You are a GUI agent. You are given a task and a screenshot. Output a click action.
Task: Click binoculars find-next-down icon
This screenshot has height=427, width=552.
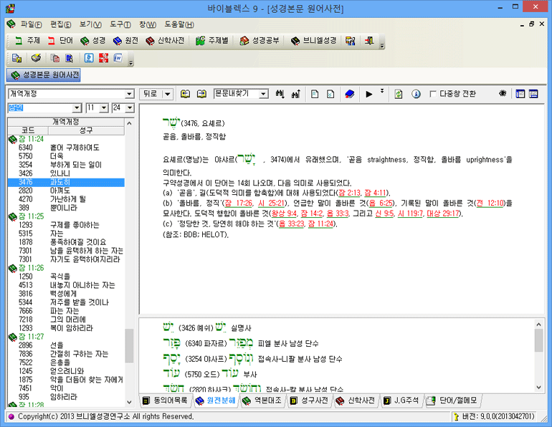tap(280, 94)
